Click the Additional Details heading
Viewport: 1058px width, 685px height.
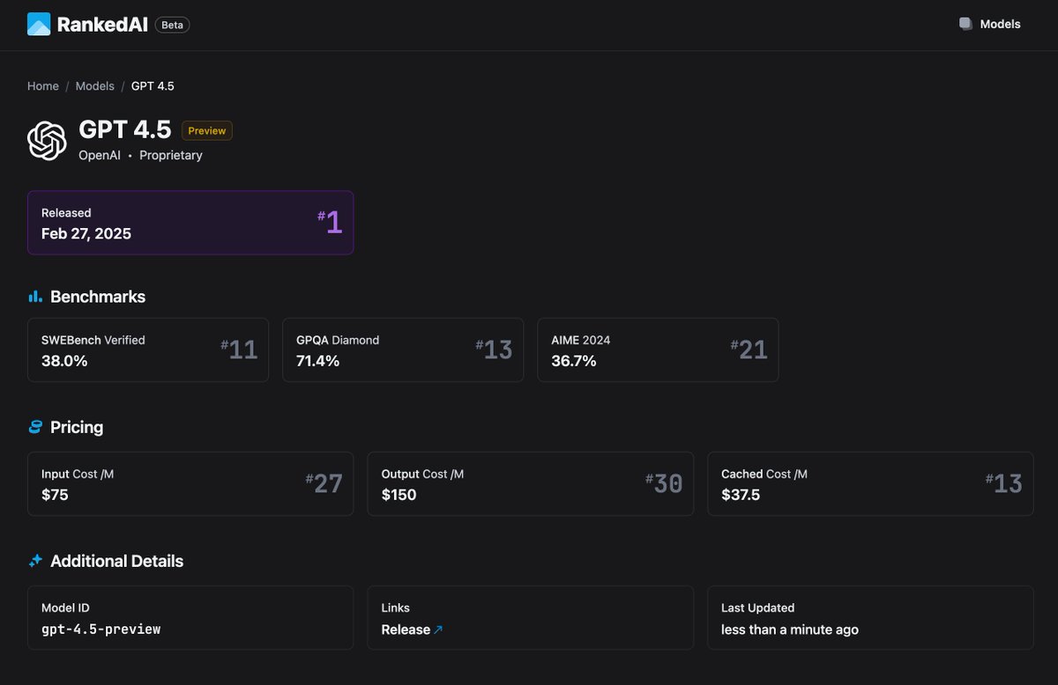click(117, 561)
